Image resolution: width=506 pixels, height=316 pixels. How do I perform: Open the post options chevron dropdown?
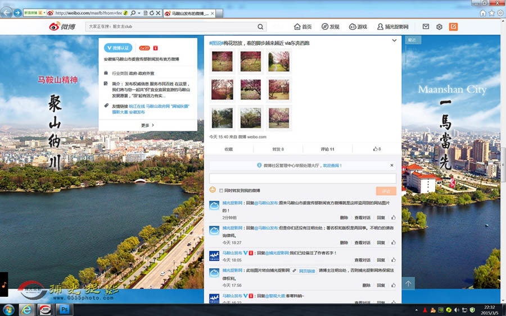(394, 40)
